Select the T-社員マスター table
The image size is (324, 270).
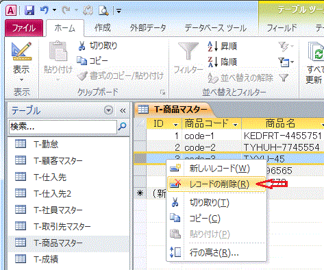(x=68, y=210)
